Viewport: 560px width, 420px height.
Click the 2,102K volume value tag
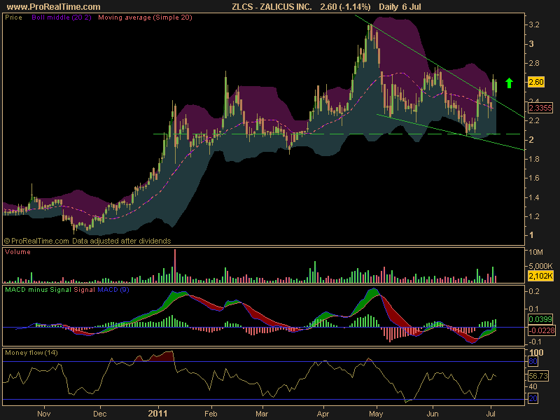pyautogui.click(x=540, y=276)
